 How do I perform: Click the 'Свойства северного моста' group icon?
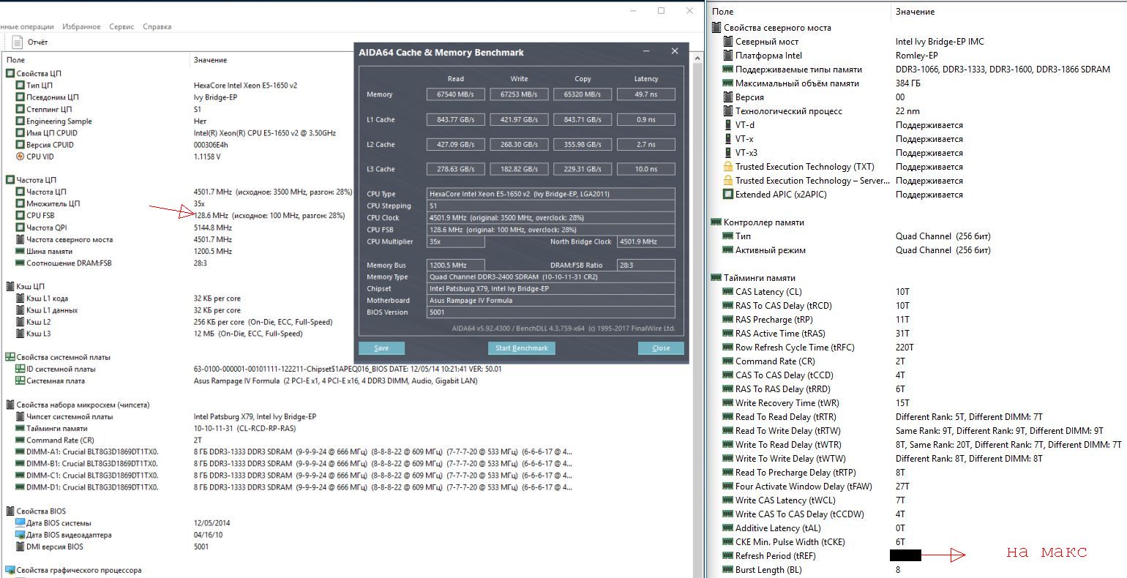tap(716, 28)
